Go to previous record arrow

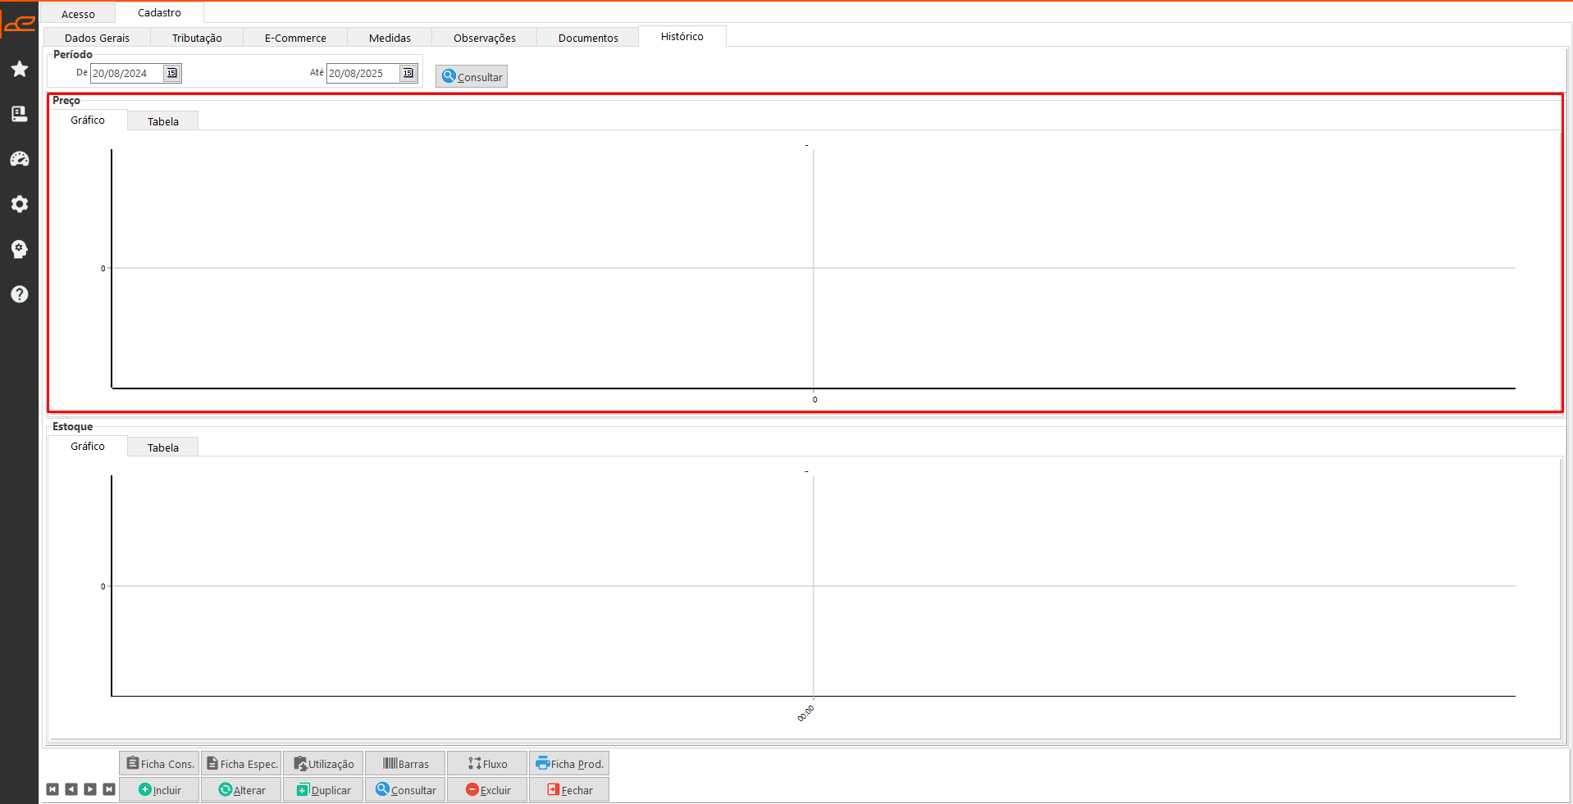[71, 789]
